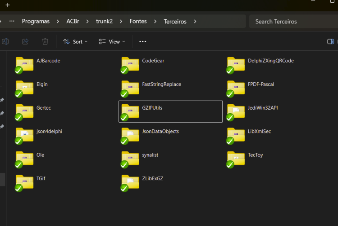Click the FPDF-Pascal folder name
The height and width of the screenshot is (226, 338).
point(261,84)
